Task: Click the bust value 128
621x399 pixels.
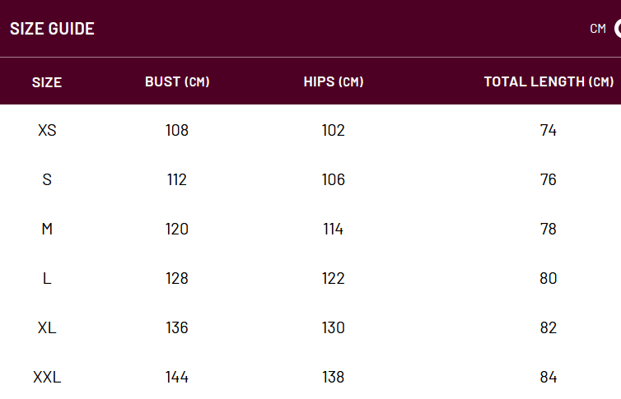Action: (177, 278)
